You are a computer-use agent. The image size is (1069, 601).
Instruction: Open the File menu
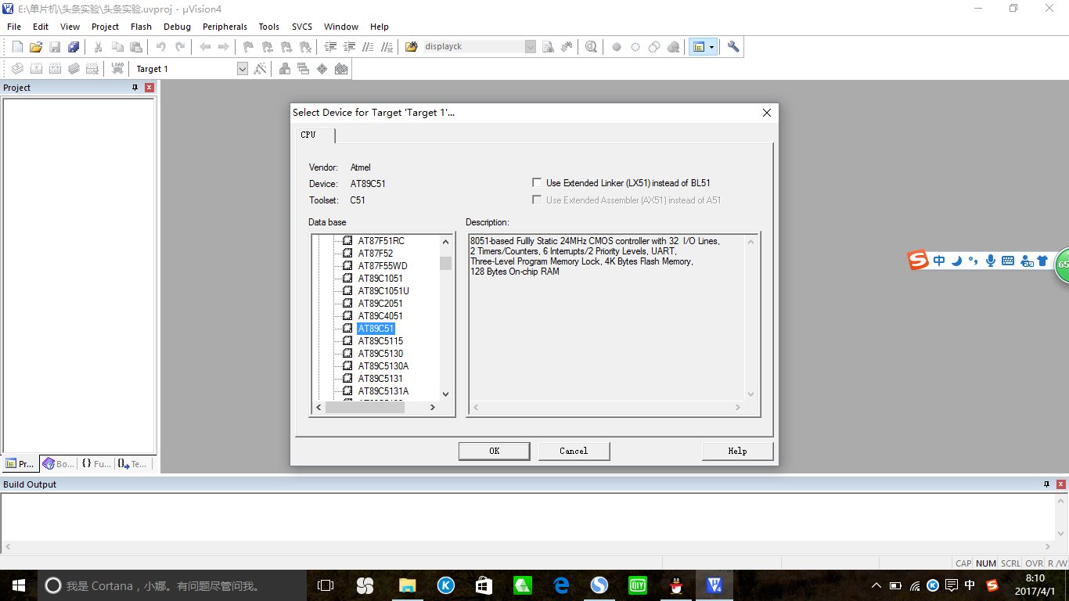coord(14,27)
